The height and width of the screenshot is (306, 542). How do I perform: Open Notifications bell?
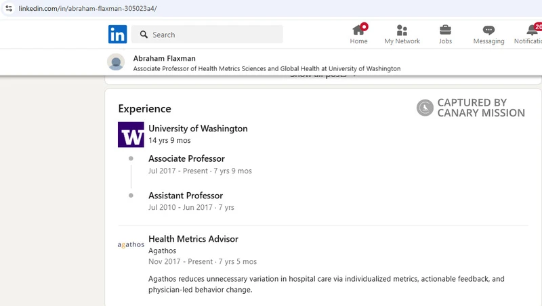(x=528, y=35)
